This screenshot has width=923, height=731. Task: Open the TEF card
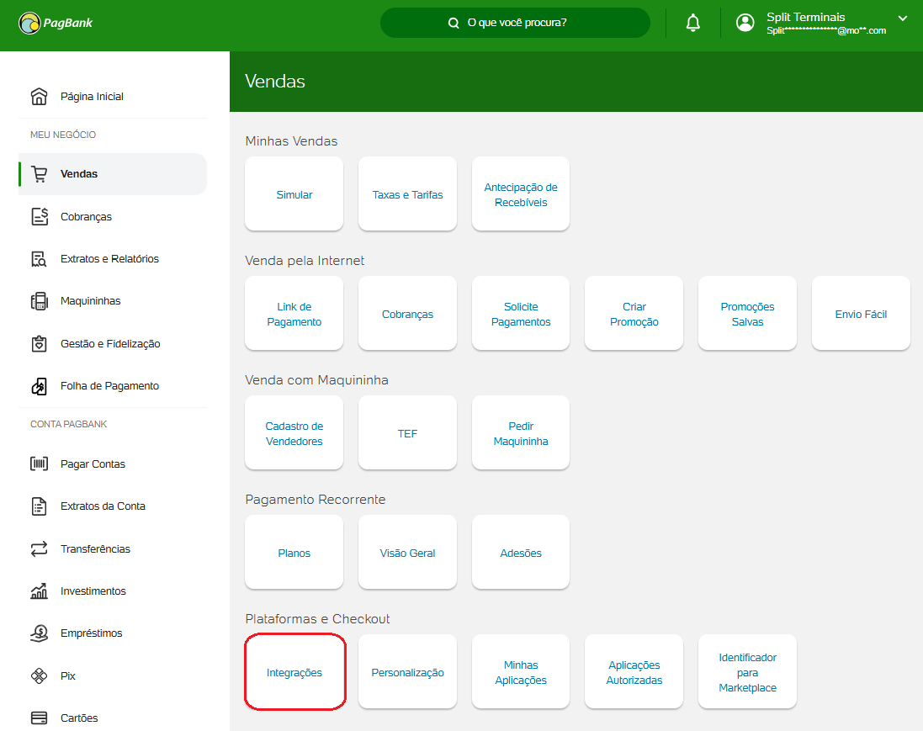[407, 433]
